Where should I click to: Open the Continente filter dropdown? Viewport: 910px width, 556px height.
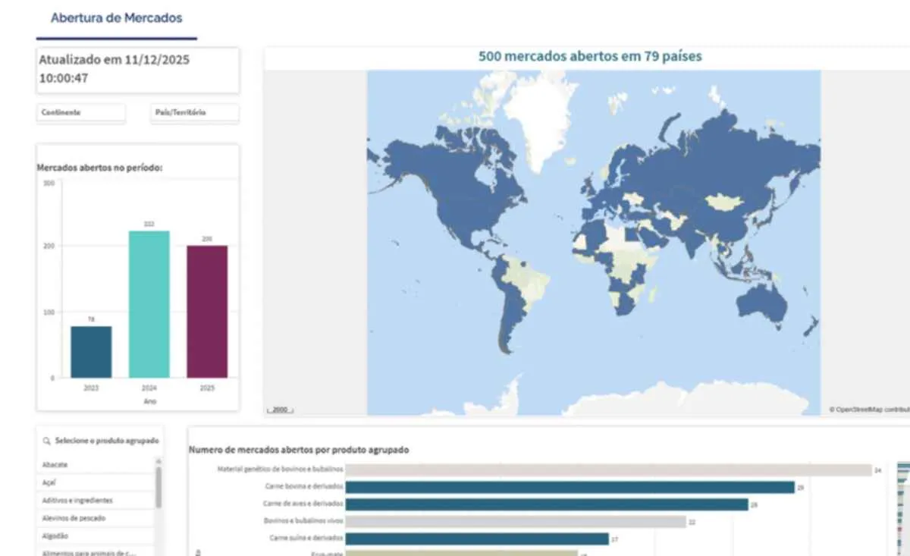click(80, 113)
